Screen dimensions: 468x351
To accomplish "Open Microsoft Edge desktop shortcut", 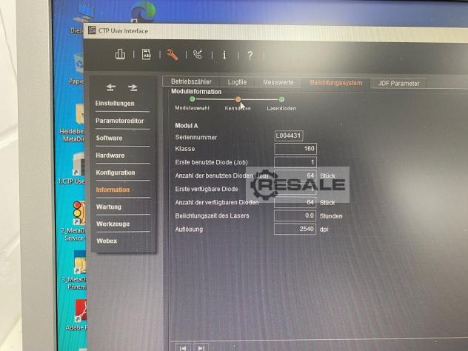I will tap(143, 12).
